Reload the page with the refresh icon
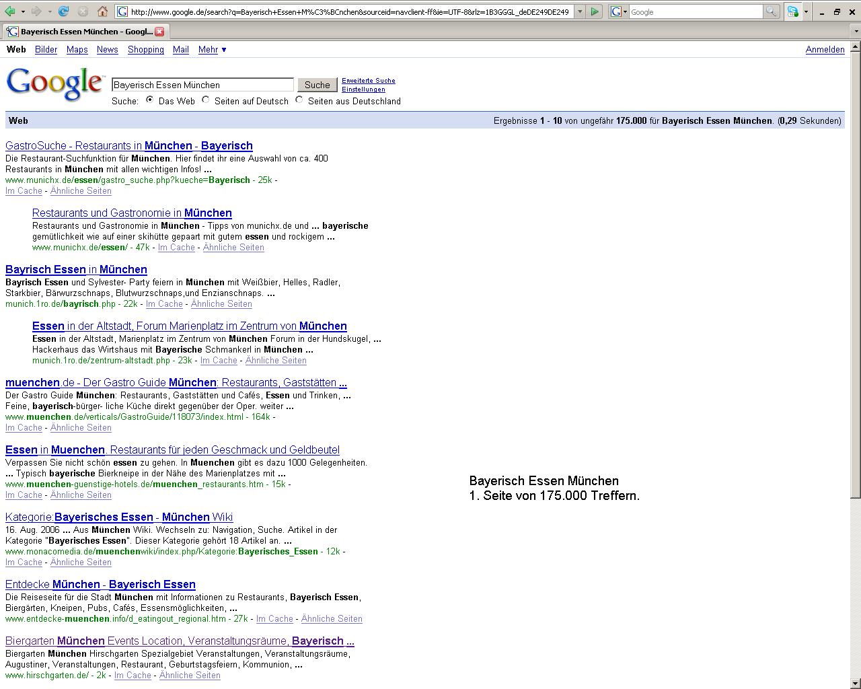The image size is (861, 689). [64, 11]
